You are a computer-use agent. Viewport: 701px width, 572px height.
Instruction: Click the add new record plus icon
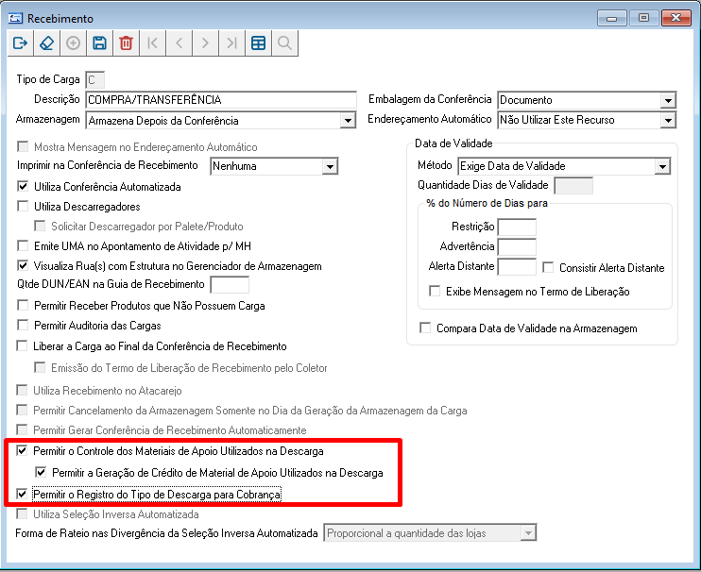point(73,43)
